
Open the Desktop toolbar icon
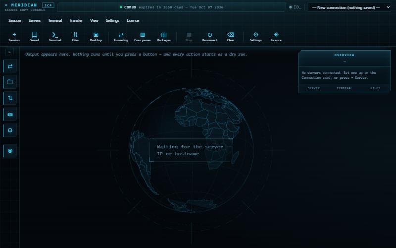96,37
